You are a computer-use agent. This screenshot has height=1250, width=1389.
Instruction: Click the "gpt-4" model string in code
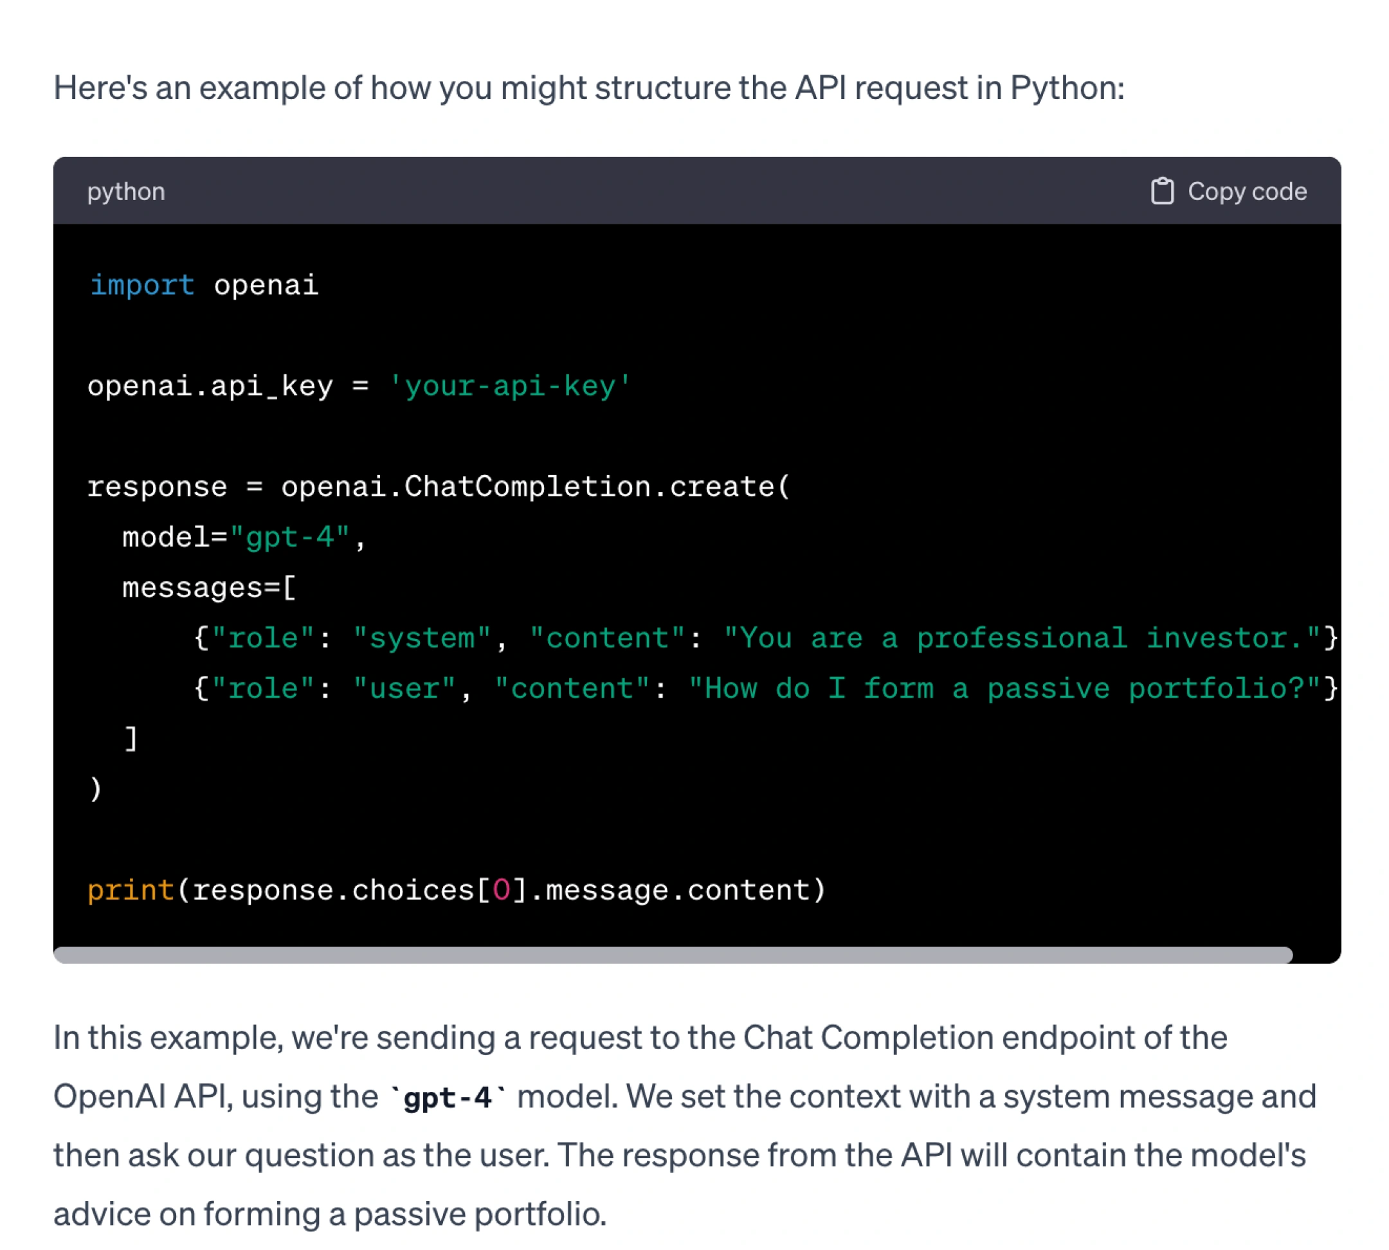tap(290, 537)
